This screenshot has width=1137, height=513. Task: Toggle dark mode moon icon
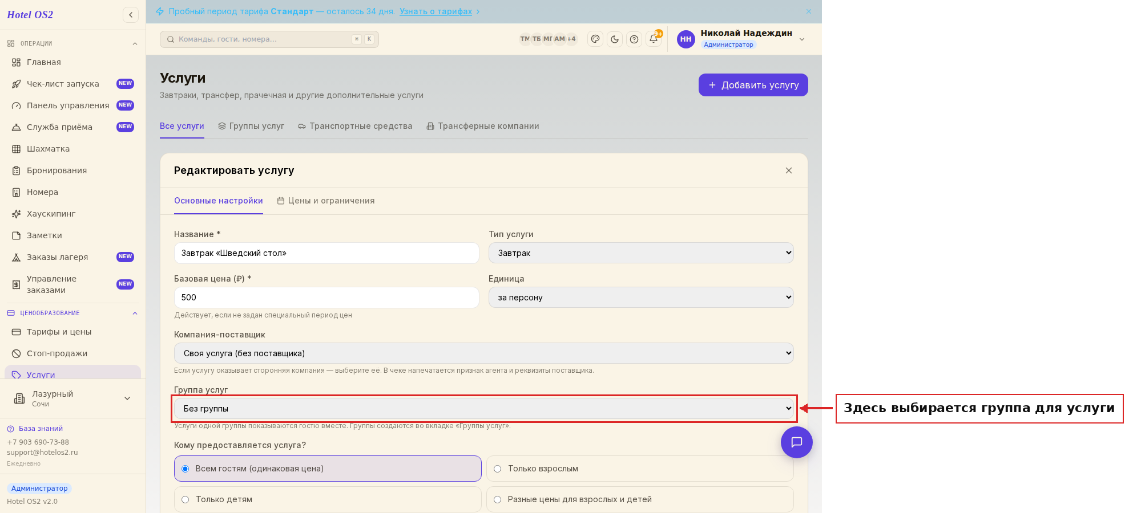(615, 39)
